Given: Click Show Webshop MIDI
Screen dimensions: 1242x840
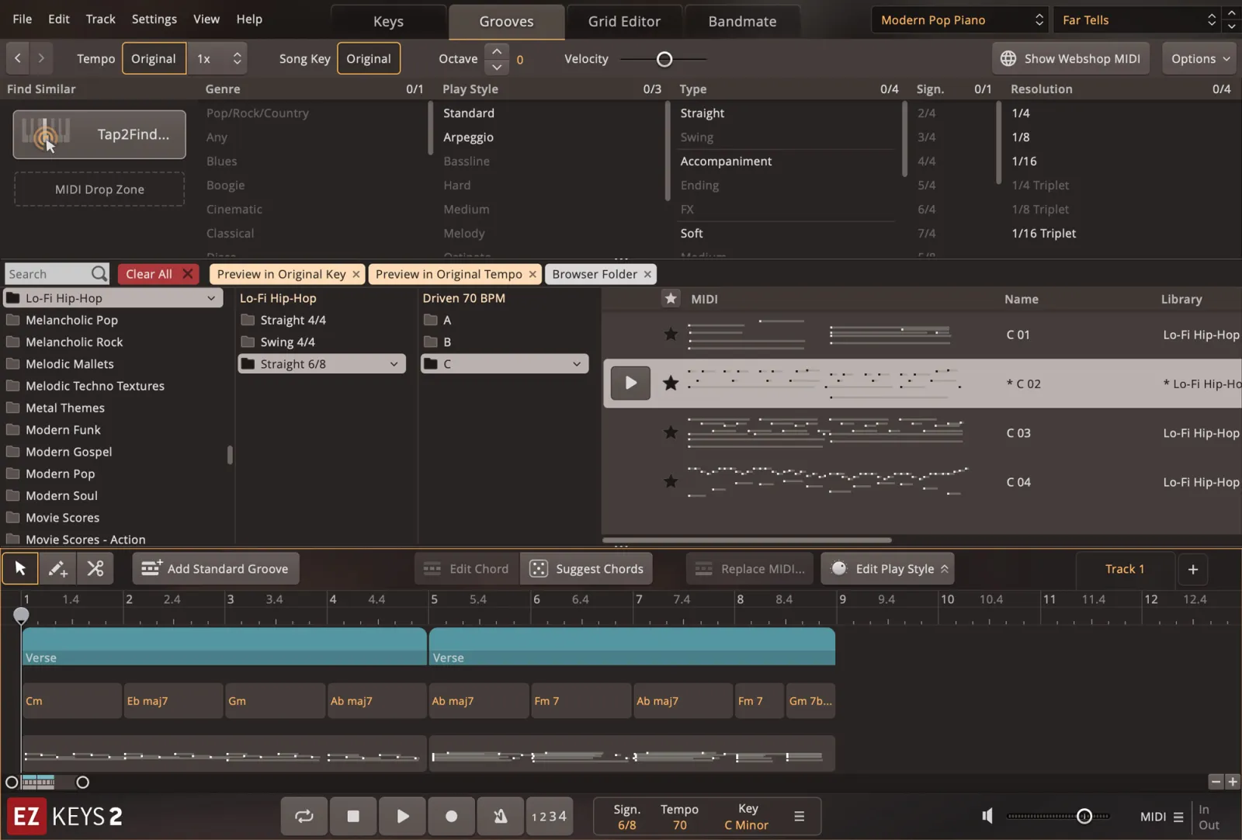Looking at the screenshot, I should (x=1070, y=58).
